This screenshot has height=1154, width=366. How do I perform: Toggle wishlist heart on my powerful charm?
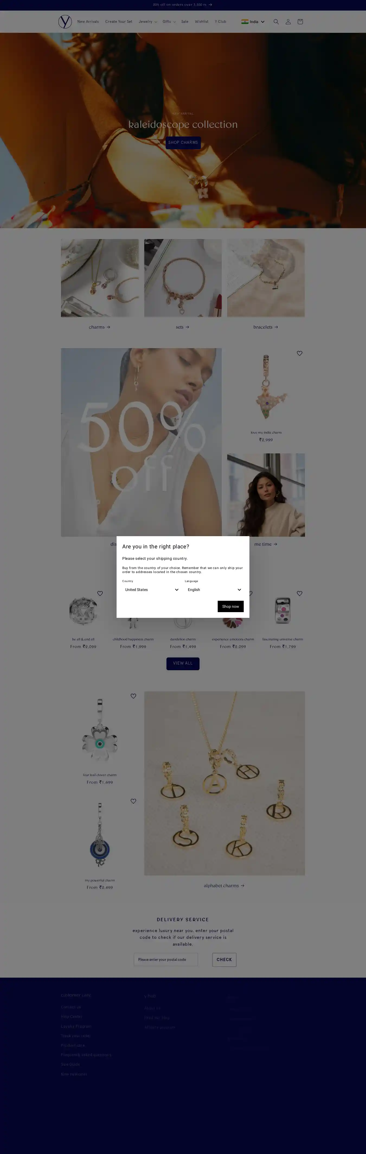coord(133,802)
